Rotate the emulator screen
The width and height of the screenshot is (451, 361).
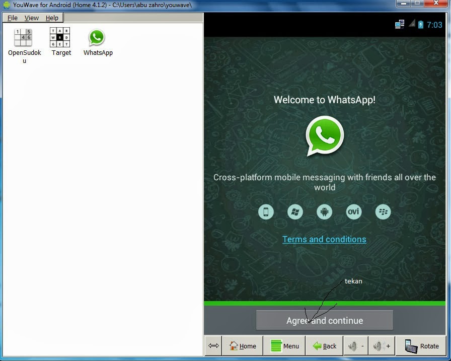[x=421, y=346]
